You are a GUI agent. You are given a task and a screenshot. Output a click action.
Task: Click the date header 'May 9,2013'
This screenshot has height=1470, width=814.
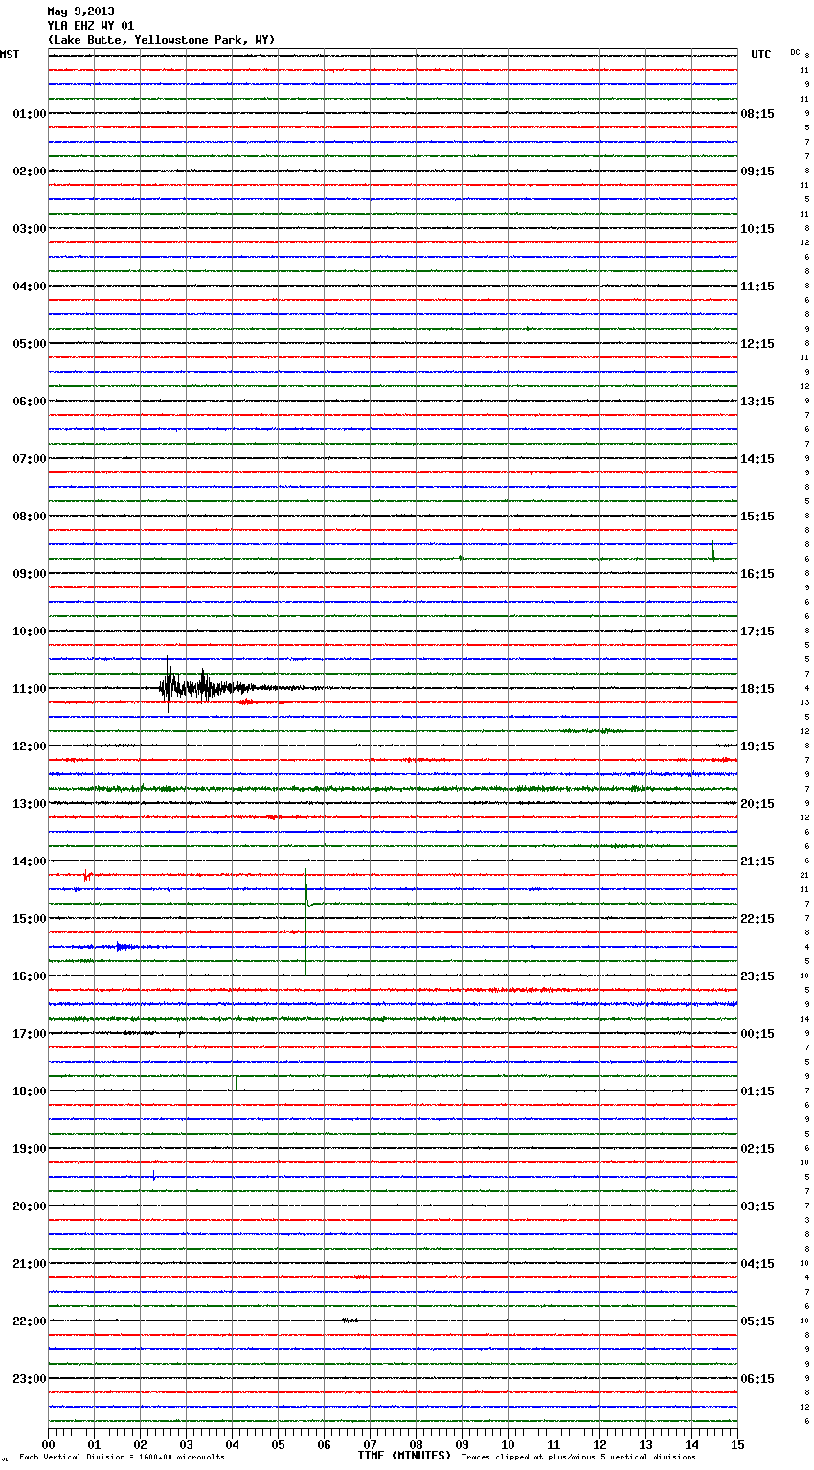[x=80, y=12]
